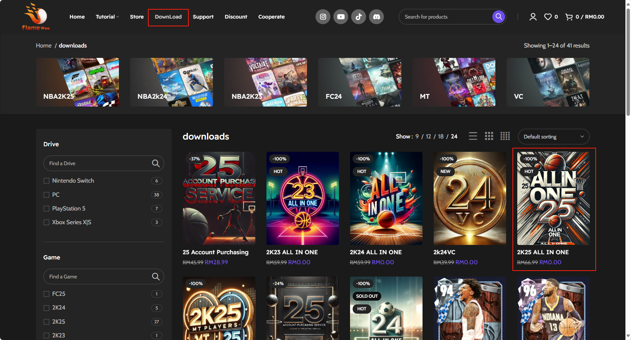Check the Nintendo Switch filter
Image resolution: width=631 pixels, height=340 pixels.
tap(46, 181)
